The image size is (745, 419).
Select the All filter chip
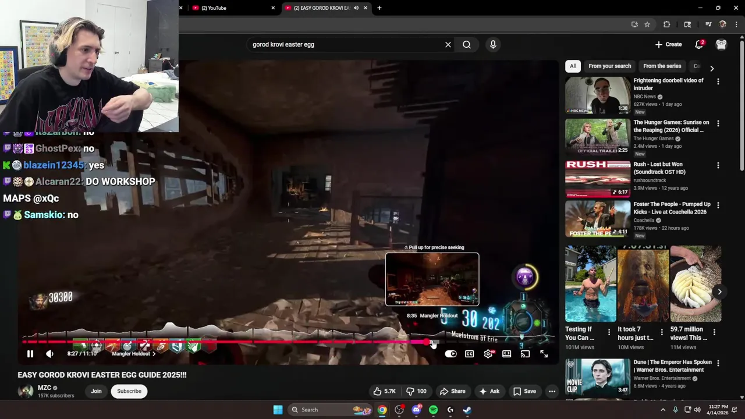click(573, 66)
